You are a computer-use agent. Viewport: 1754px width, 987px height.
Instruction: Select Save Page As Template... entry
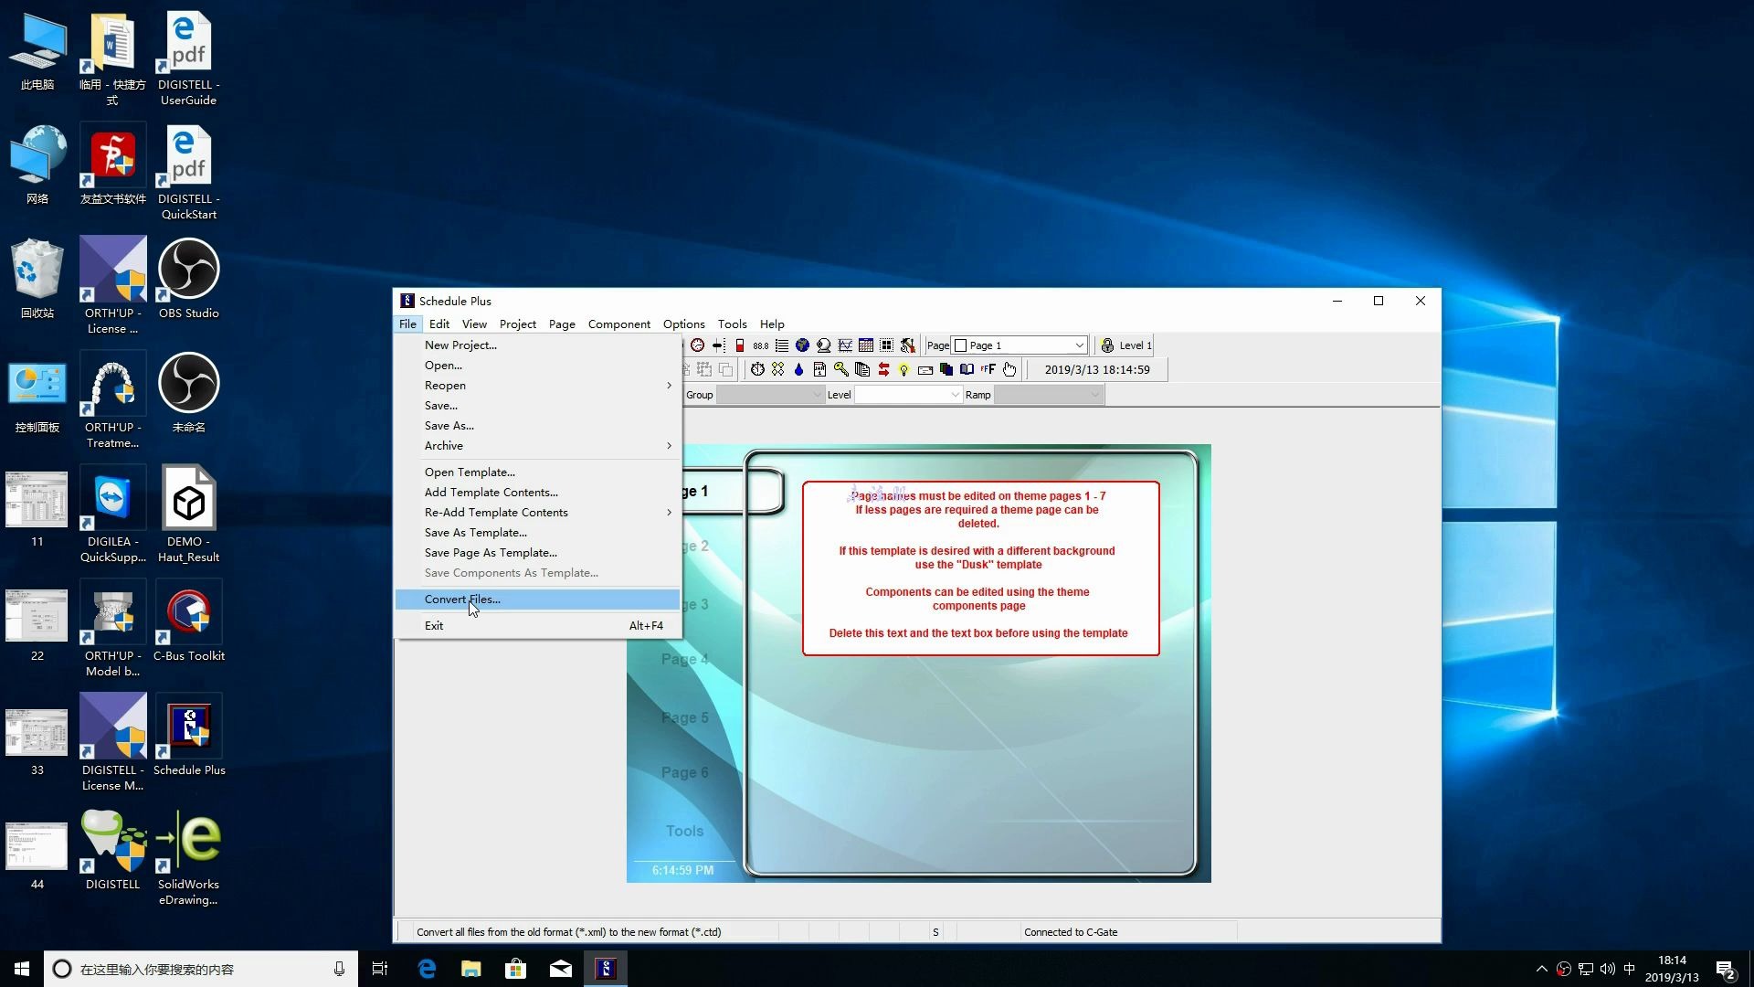(537, 553)
